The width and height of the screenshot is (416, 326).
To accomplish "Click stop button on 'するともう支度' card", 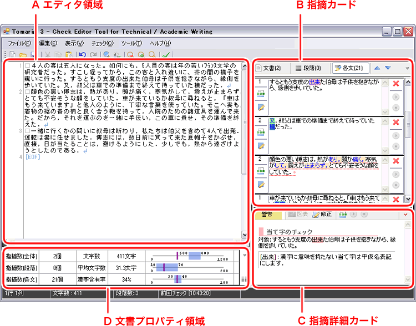I will (x=396, y=108).
